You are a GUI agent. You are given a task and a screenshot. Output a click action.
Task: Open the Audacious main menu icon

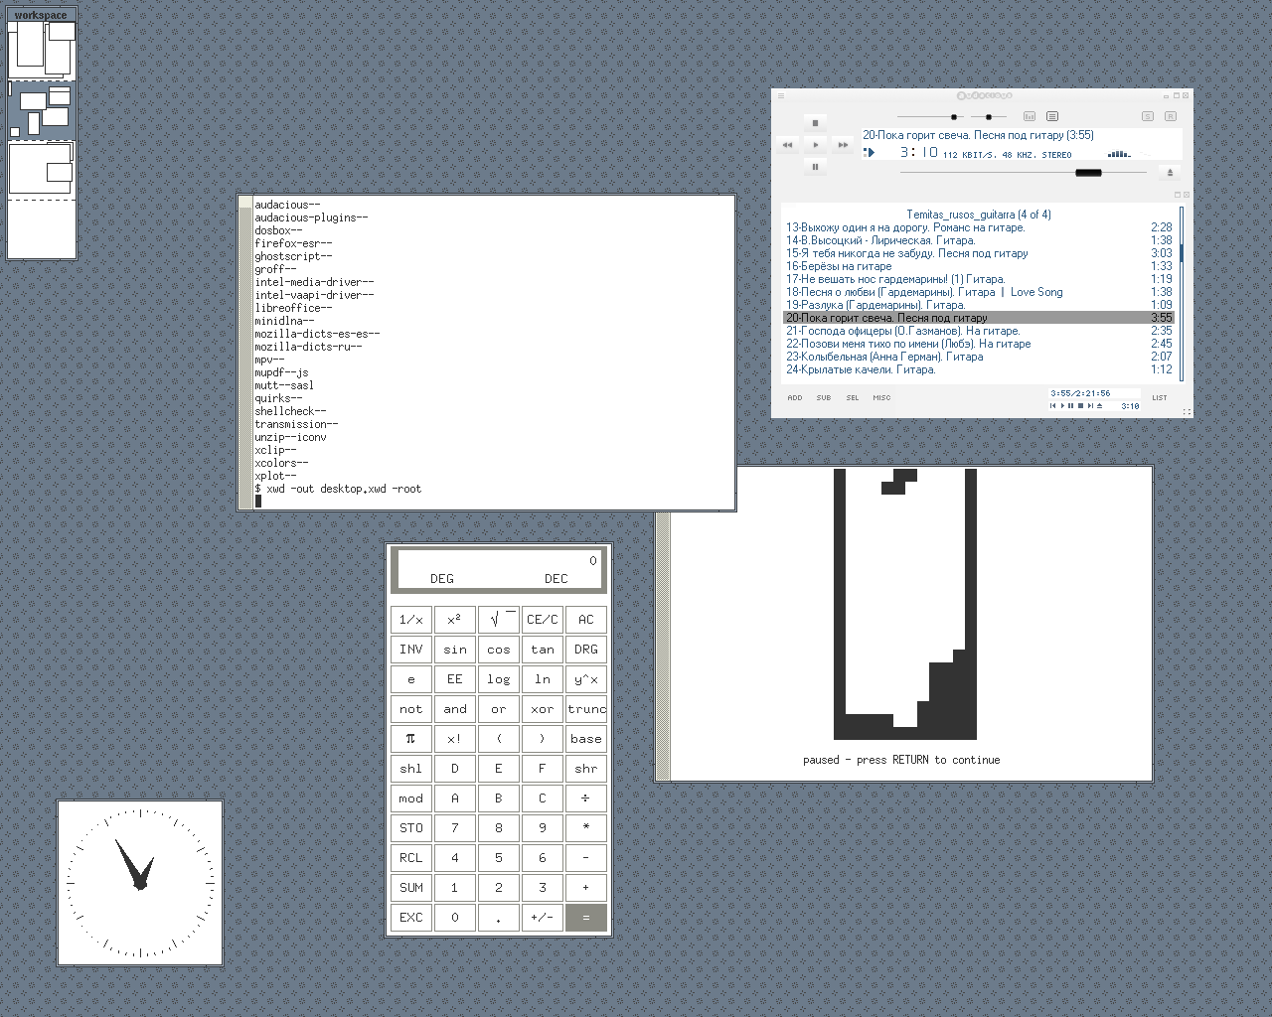tap(781, 96)
